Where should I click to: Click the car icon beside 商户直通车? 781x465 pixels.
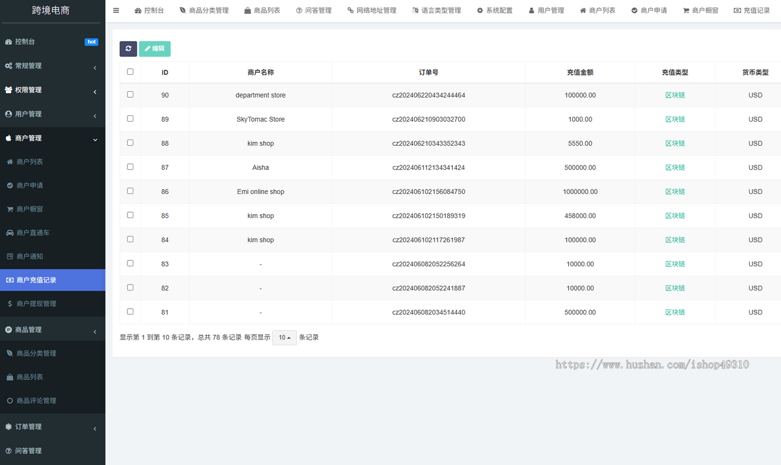pyautogui.click(x=10, y=232)
